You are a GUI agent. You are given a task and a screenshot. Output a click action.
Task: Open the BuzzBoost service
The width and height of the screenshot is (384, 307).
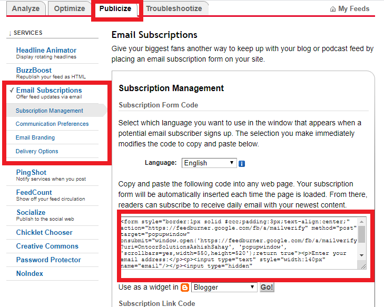[34, 70]
